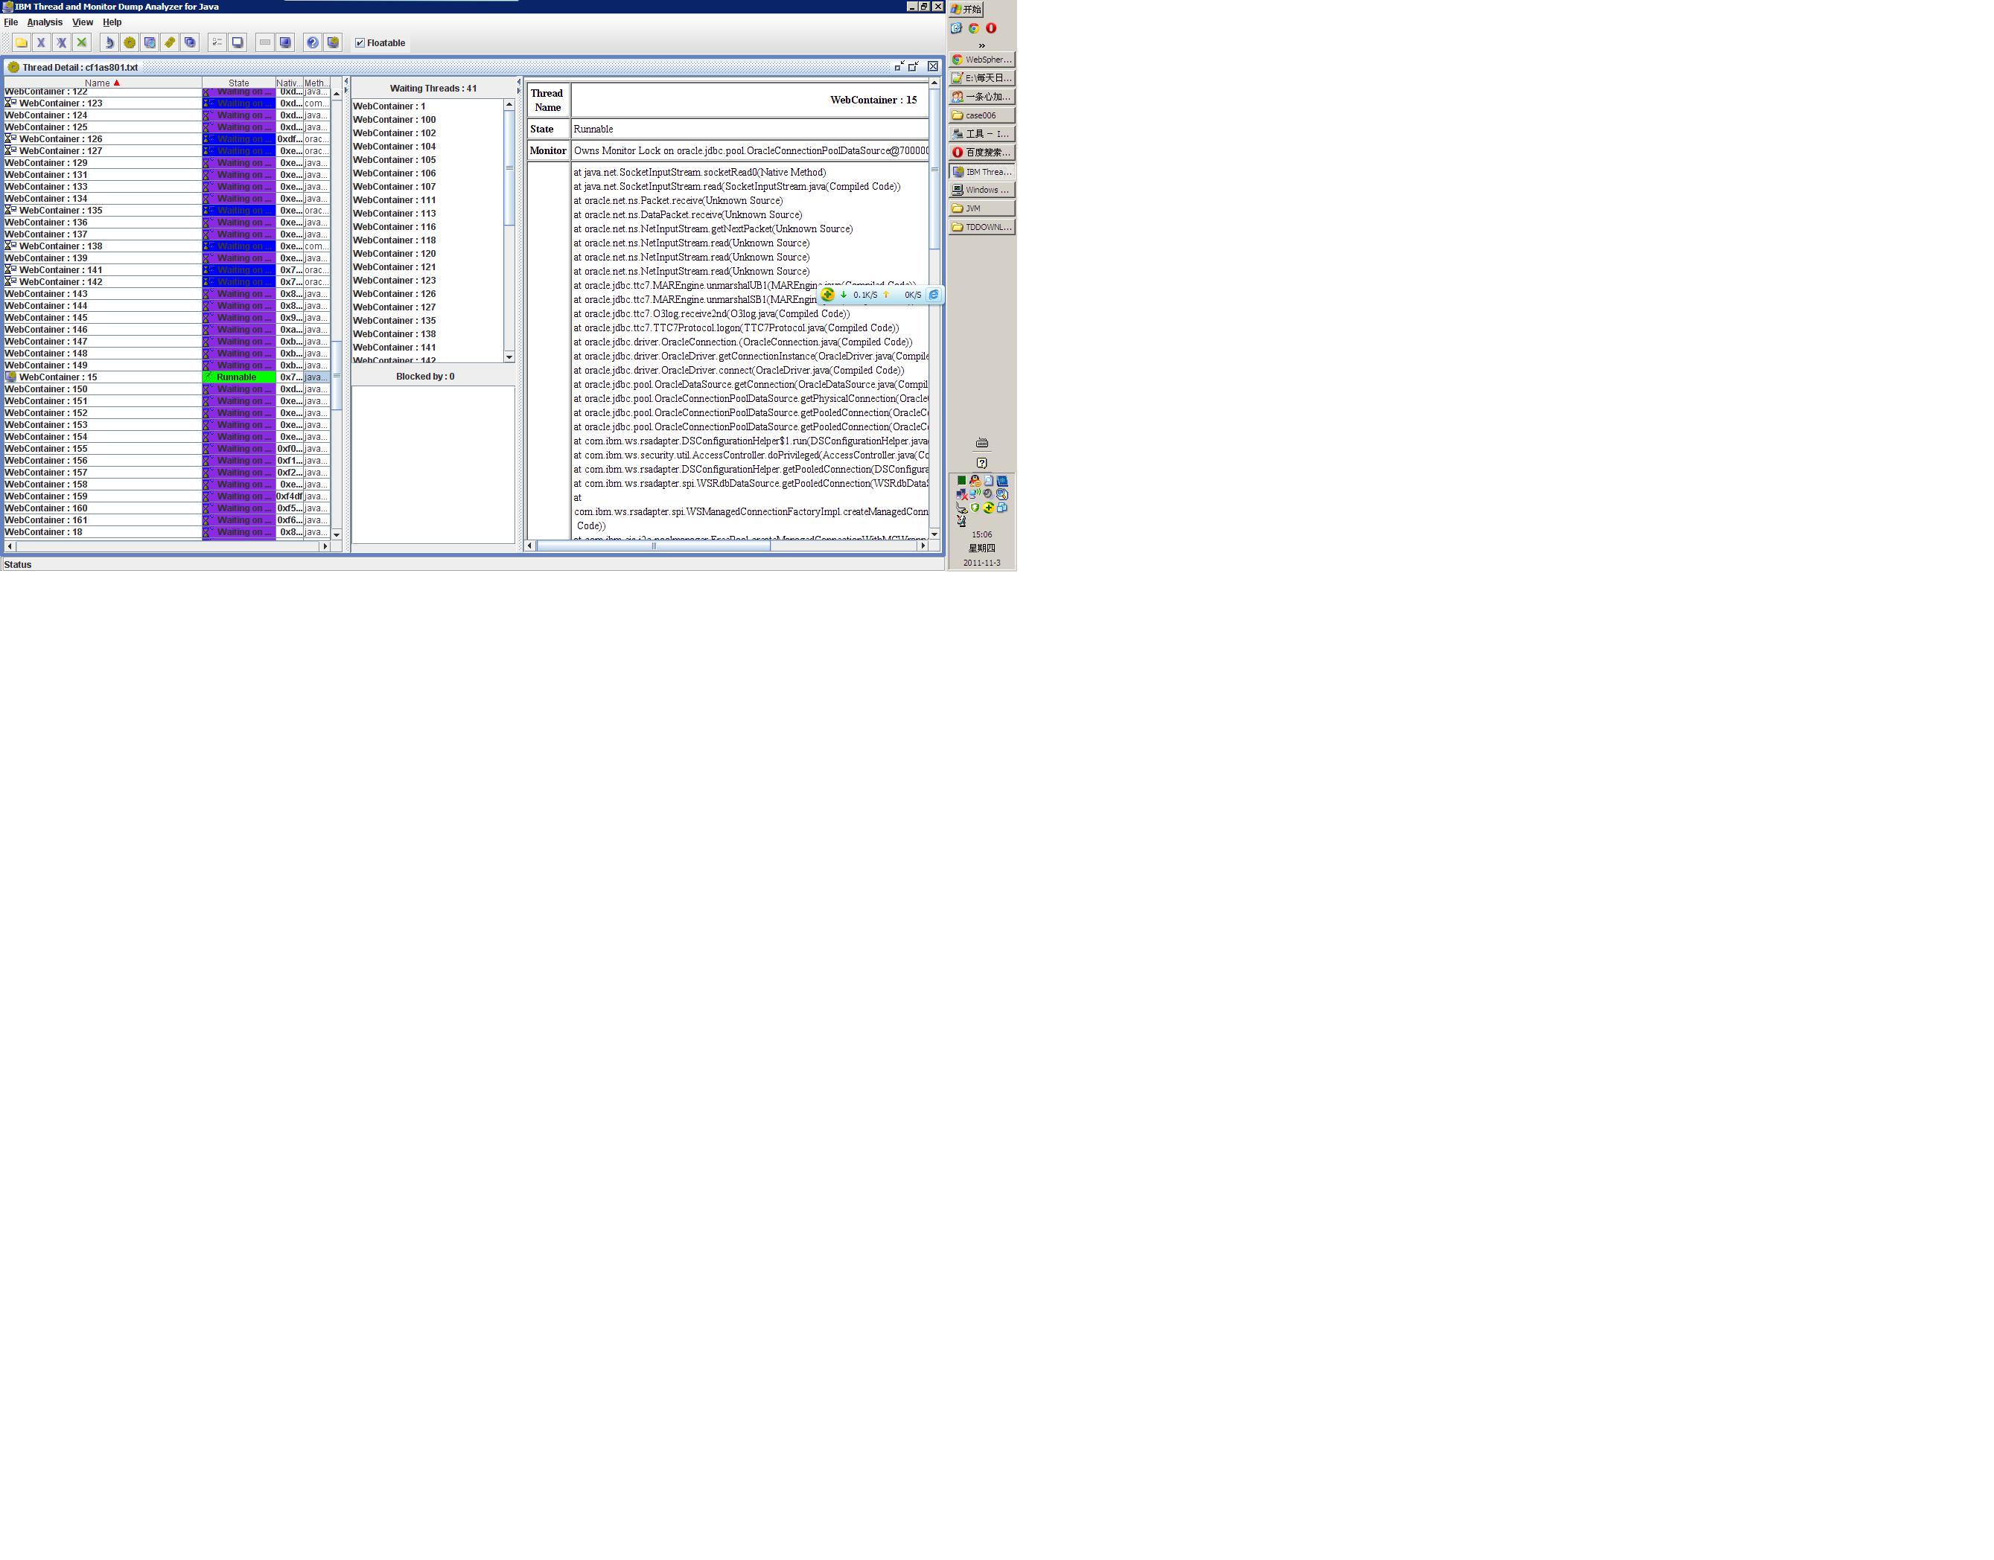Open the Help question-mark icon
The height and width of the screenshot is (1560, 1994).
pyautogui.click(x=313, y=42)
